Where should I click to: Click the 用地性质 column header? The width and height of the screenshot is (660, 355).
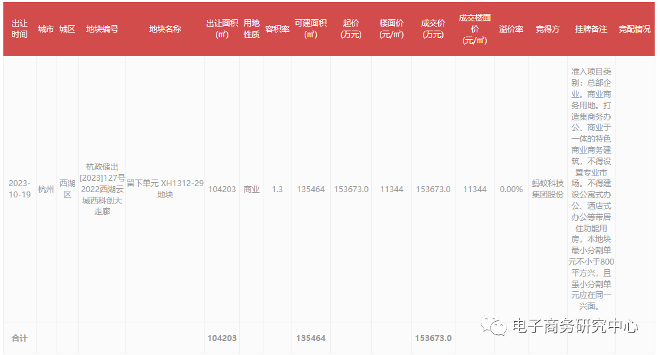[252, 29]
